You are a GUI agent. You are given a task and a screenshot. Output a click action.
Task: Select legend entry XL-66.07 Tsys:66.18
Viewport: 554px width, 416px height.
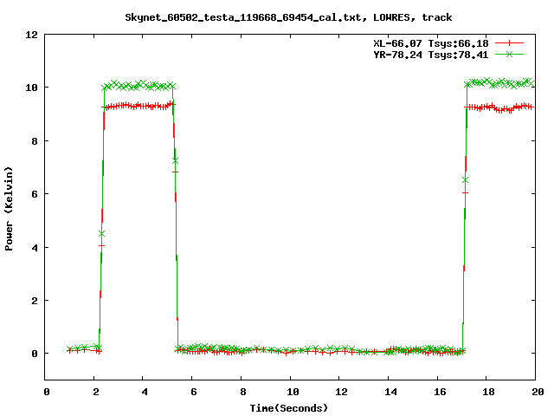431,43
